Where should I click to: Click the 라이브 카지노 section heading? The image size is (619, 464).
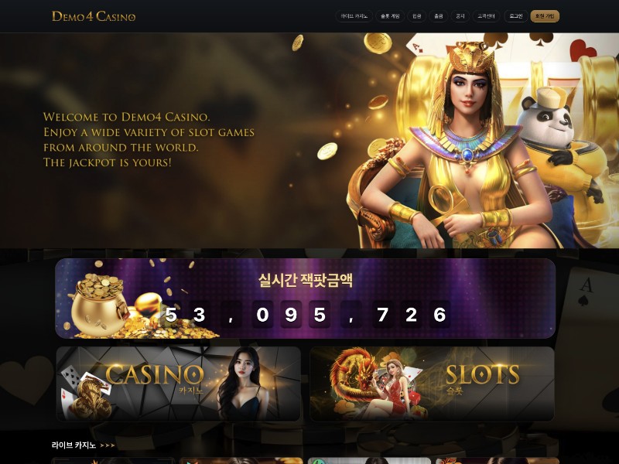(74, 445)
